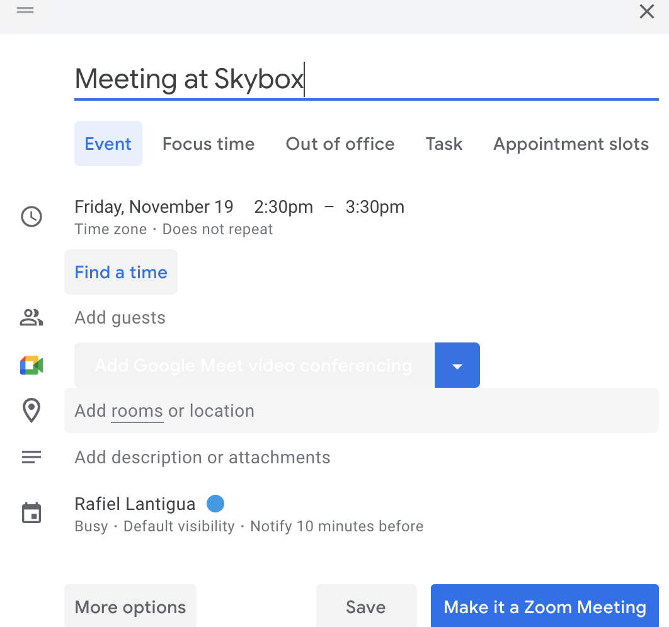Click the Meeting at Skybox title field
This screenshot has height=627, width=669.
coord(189,79)
